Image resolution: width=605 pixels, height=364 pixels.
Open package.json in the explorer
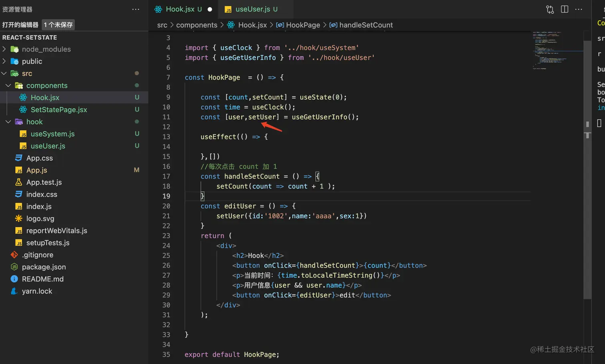coord(74,267)
